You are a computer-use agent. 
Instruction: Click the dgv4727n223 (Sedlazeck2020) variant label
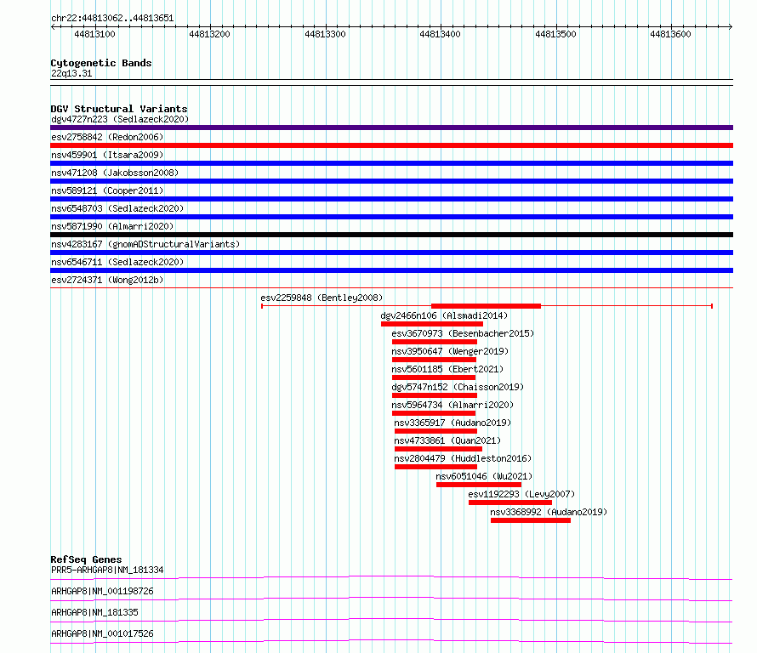coord(120,119)
